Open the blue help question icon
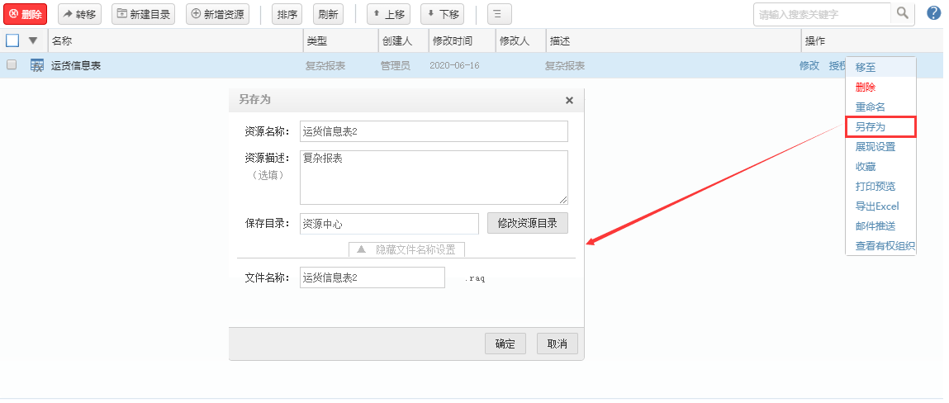949x403 pixels. pyautogui.click(x=934, y=13)
